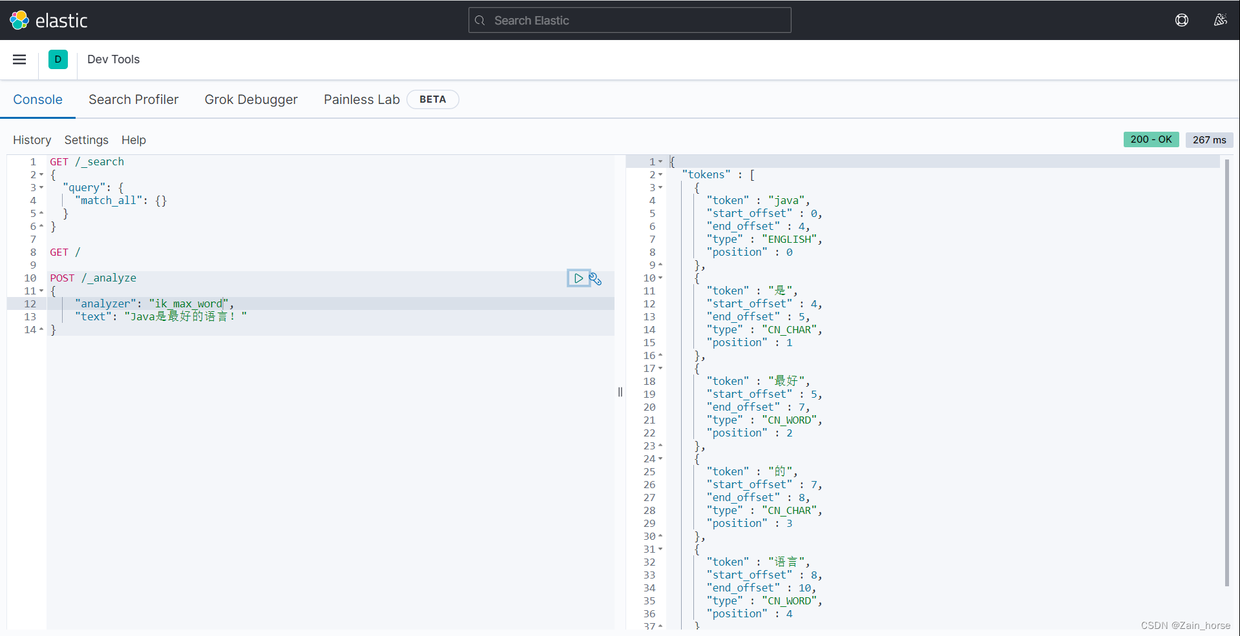Screen dimensions: 1240x636
Task: Collapse the java token fold on output line 3
Action: click(660, 188)
